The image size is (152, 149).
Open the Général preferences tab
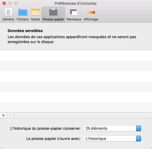pyautogui.click(x=8, y=15)
